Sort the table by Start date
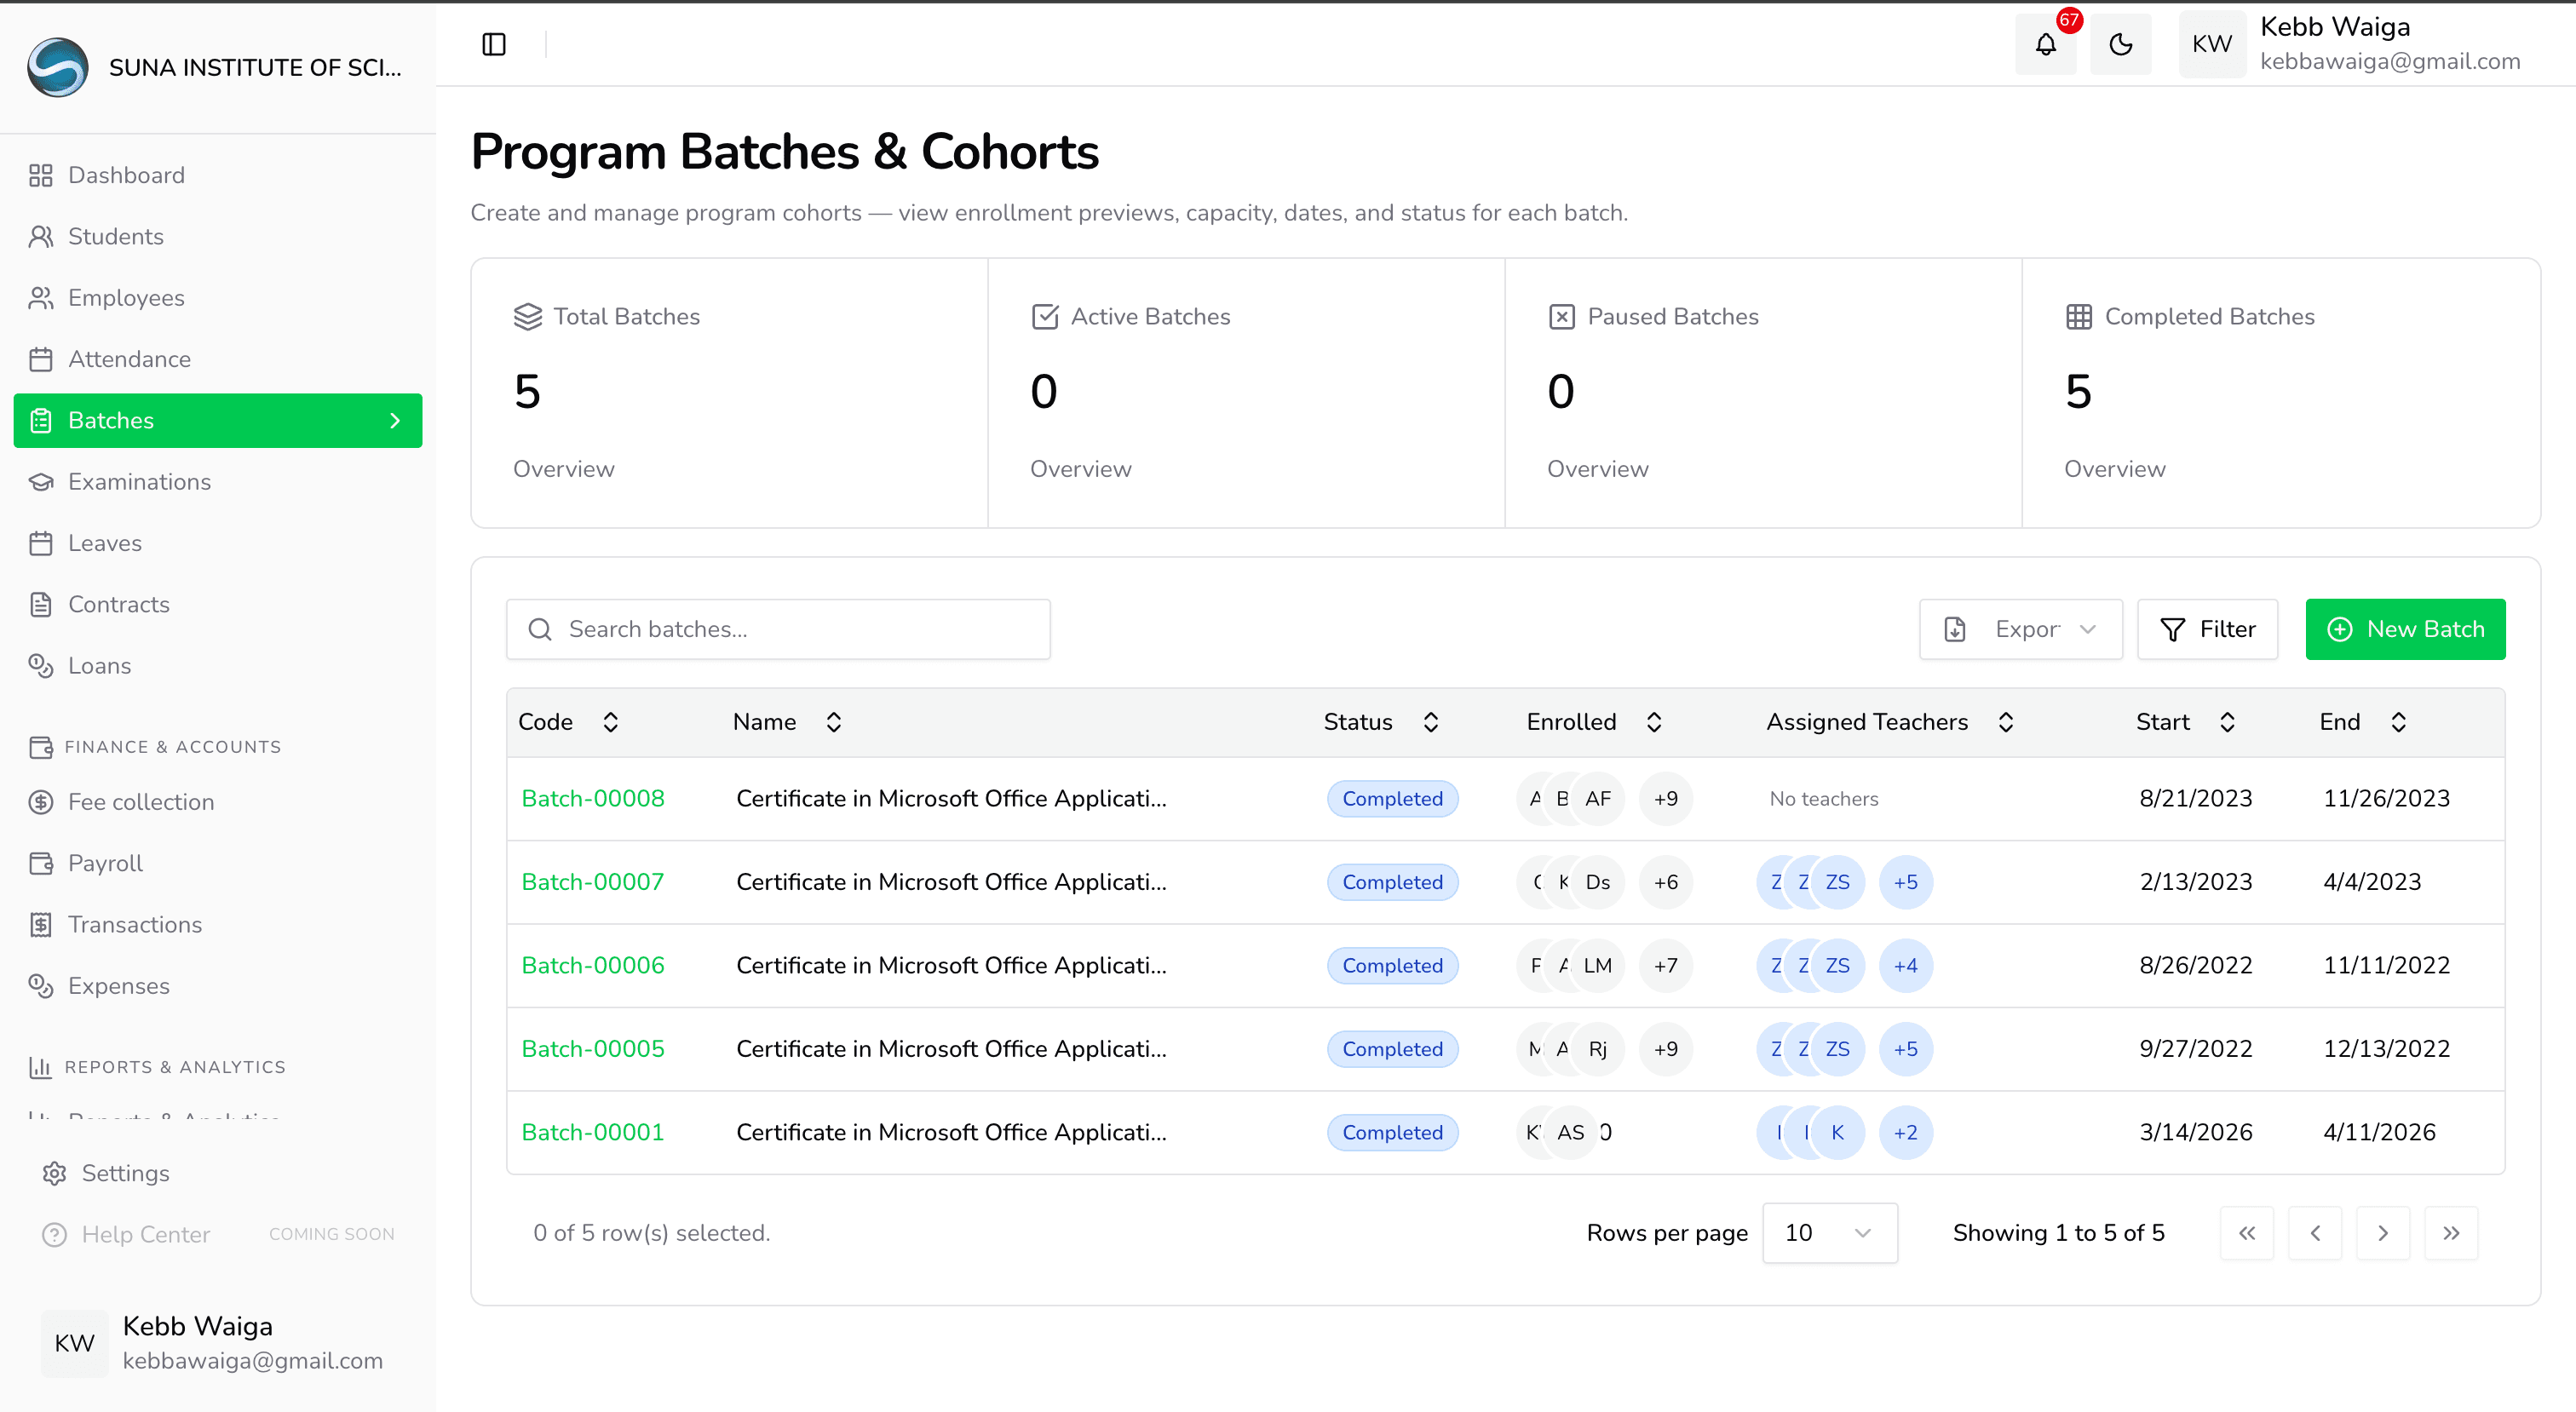2576x1412 pixels. pyautogui.click(x=2227, y=721)
